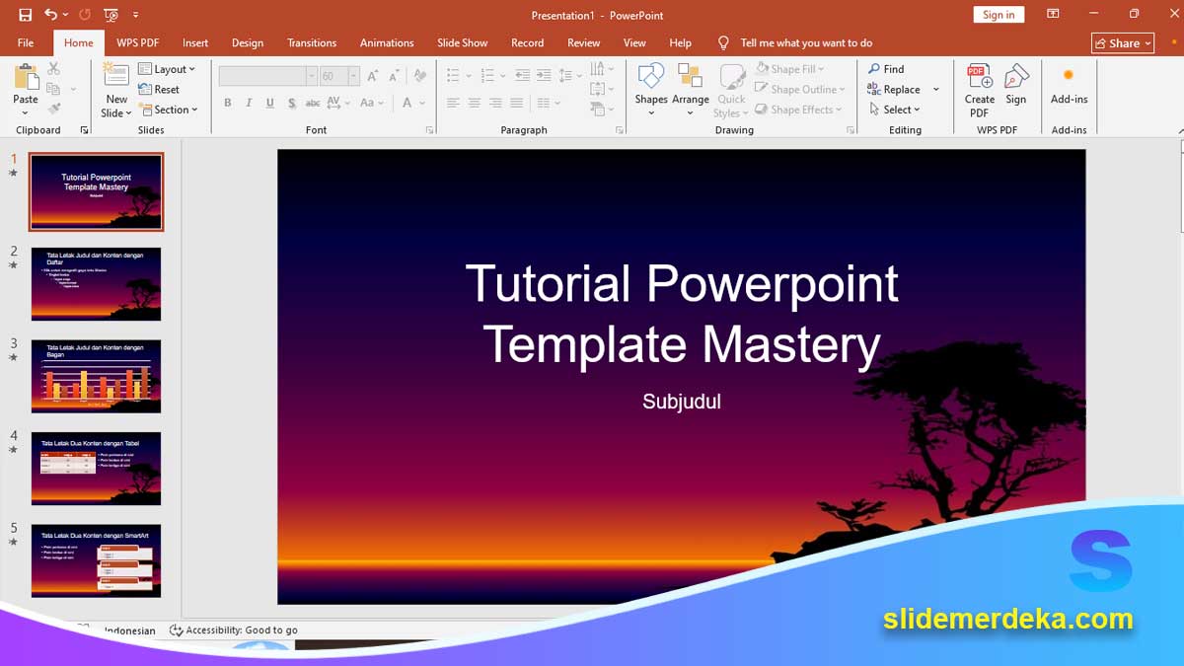The width and height of the screenshot is (1184, 666).
Task: Click the slide title 'Tutorial Powerpoint Template Mastery'
Action: (682, 314)
